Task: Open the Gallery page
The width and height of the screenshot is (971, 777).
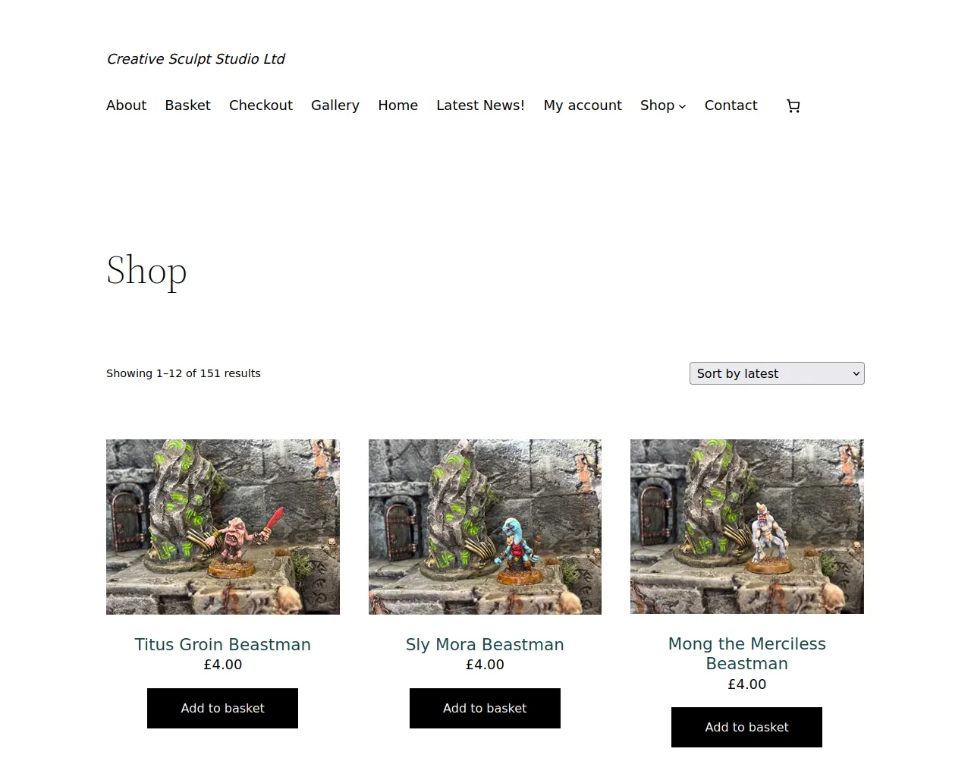Action: tap(335, 105)
